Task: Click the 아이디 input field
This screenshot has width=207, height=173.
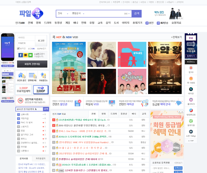Action: click(26, 38)
